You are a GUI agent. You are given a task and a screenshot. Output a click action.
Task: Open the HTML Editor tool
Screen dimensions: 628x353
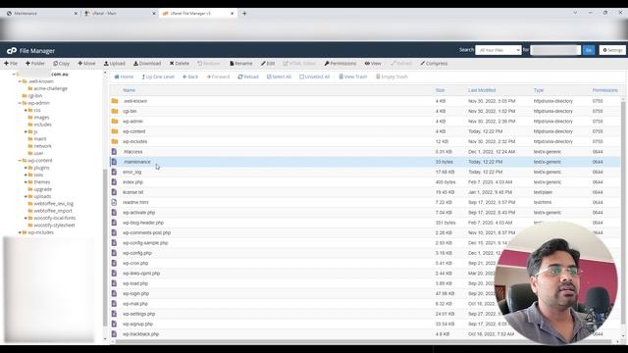pyautogui.click(x=299, y=63)
